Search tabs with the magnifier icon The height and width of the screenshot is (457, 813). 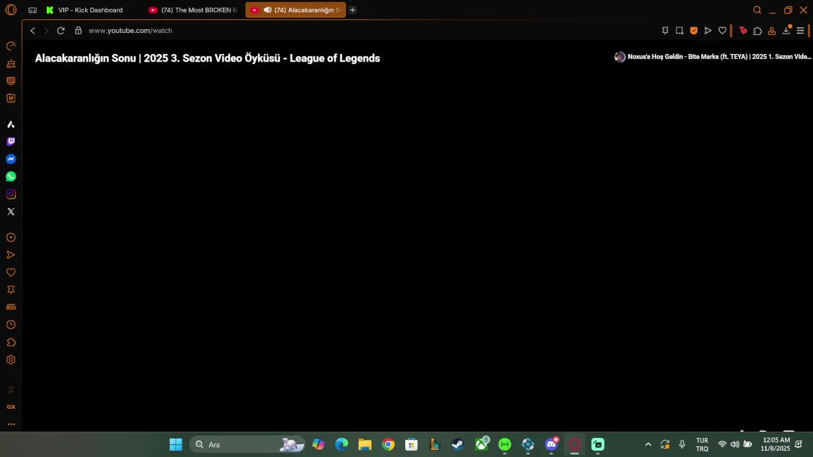[x=757, y=10]
